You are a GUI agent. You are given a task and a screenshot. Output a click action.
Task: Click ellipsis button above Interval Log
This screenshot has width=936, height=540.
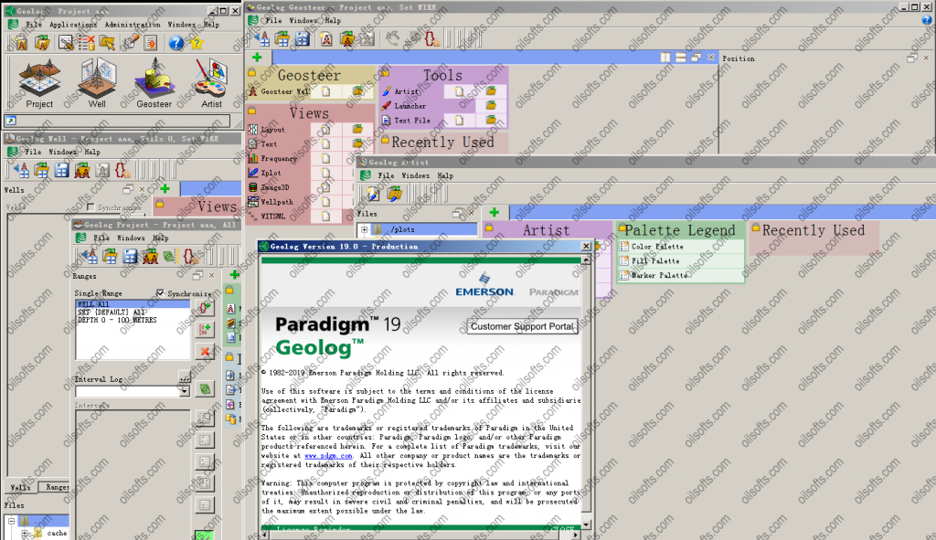[x=185, y=377]
